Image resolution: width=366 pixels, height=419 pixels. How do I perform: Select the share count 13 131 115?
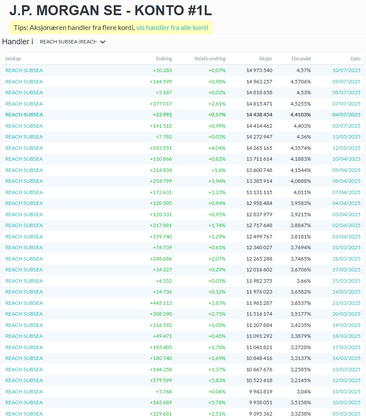pyautogui.click(x=259, y=192)
